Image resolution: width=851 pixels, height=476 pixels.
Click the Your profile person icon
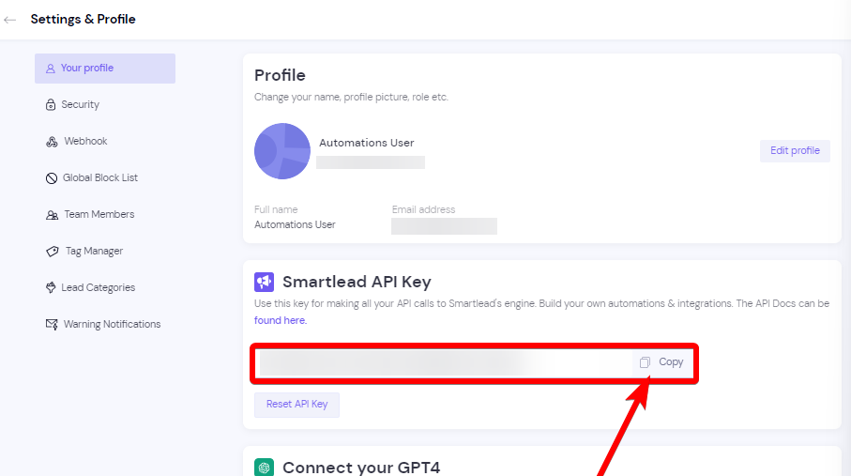51,69
